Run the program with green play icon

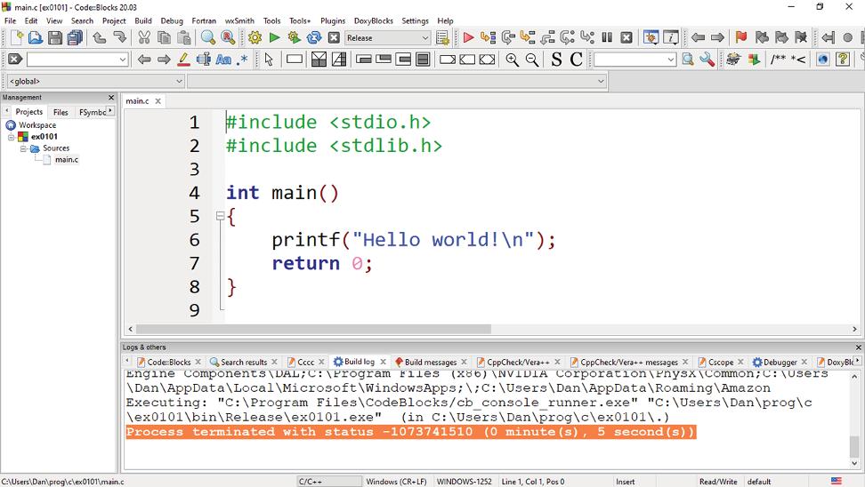pyautogui.click(x=275, y=38)
